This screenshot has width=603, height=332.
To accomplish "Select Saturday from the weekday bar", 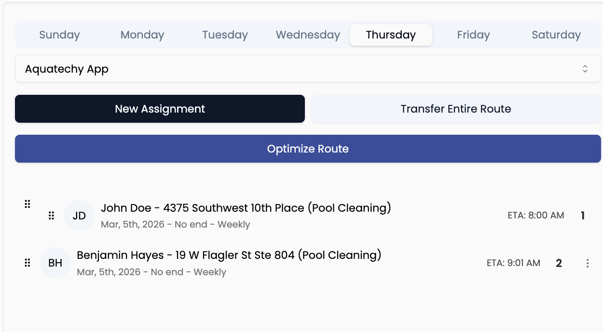I will pos(556,34).
